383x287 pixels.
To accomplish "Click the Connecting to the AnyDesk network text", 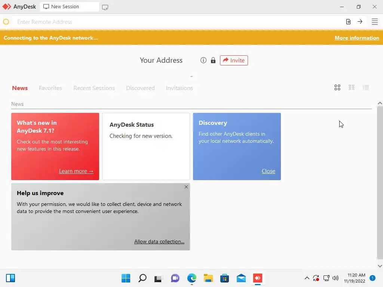I will (51, 38).
